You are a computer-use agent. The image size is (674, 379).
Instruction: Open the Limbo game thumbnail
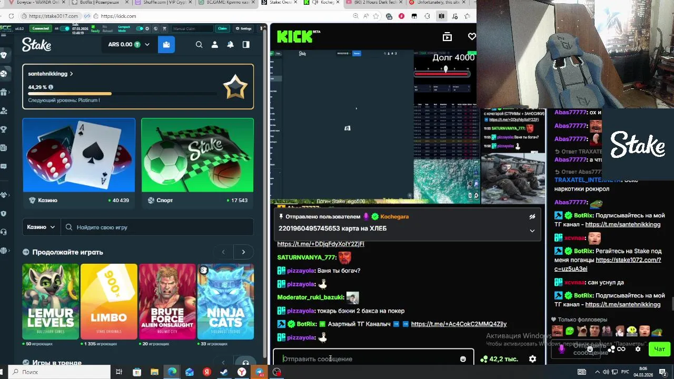109,302
